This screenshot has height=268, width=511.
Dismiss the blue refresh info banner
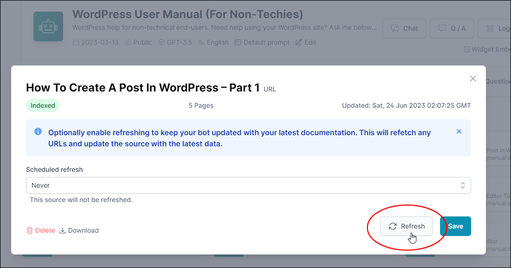pyautogui.click(x=459, y=132)
